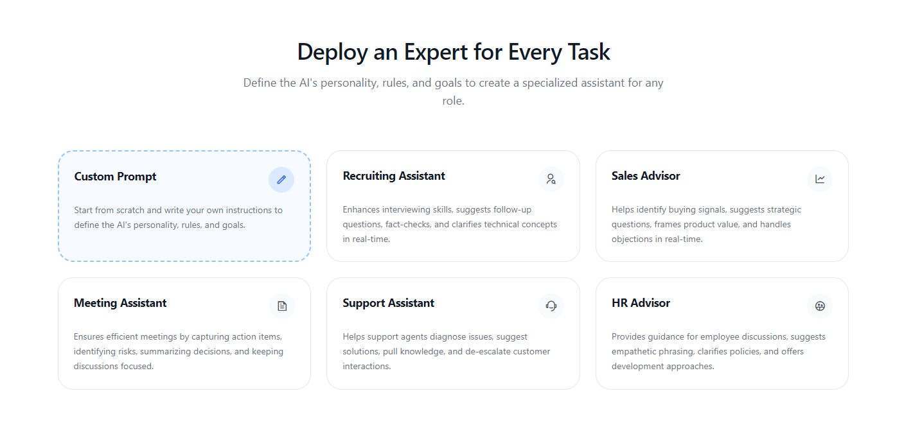Click the Support Assistant title
This screenshot has width=913, height=425.
point(388,303)
